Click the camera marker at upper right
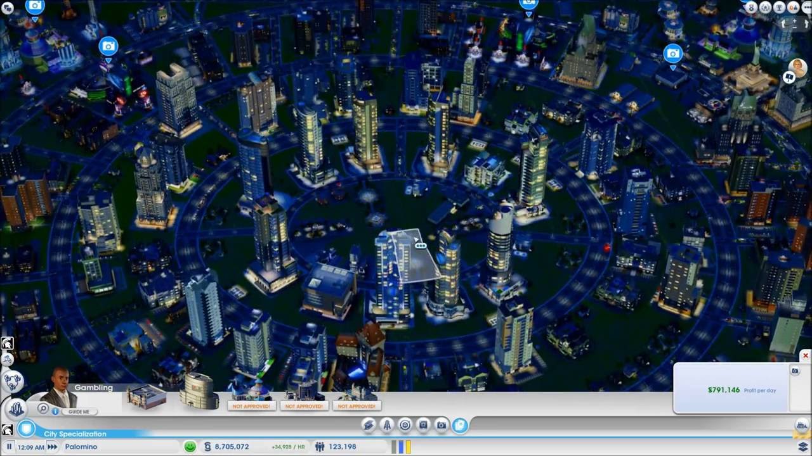Image resolution: width=812 pixels, height=456 pixels. 673,54
